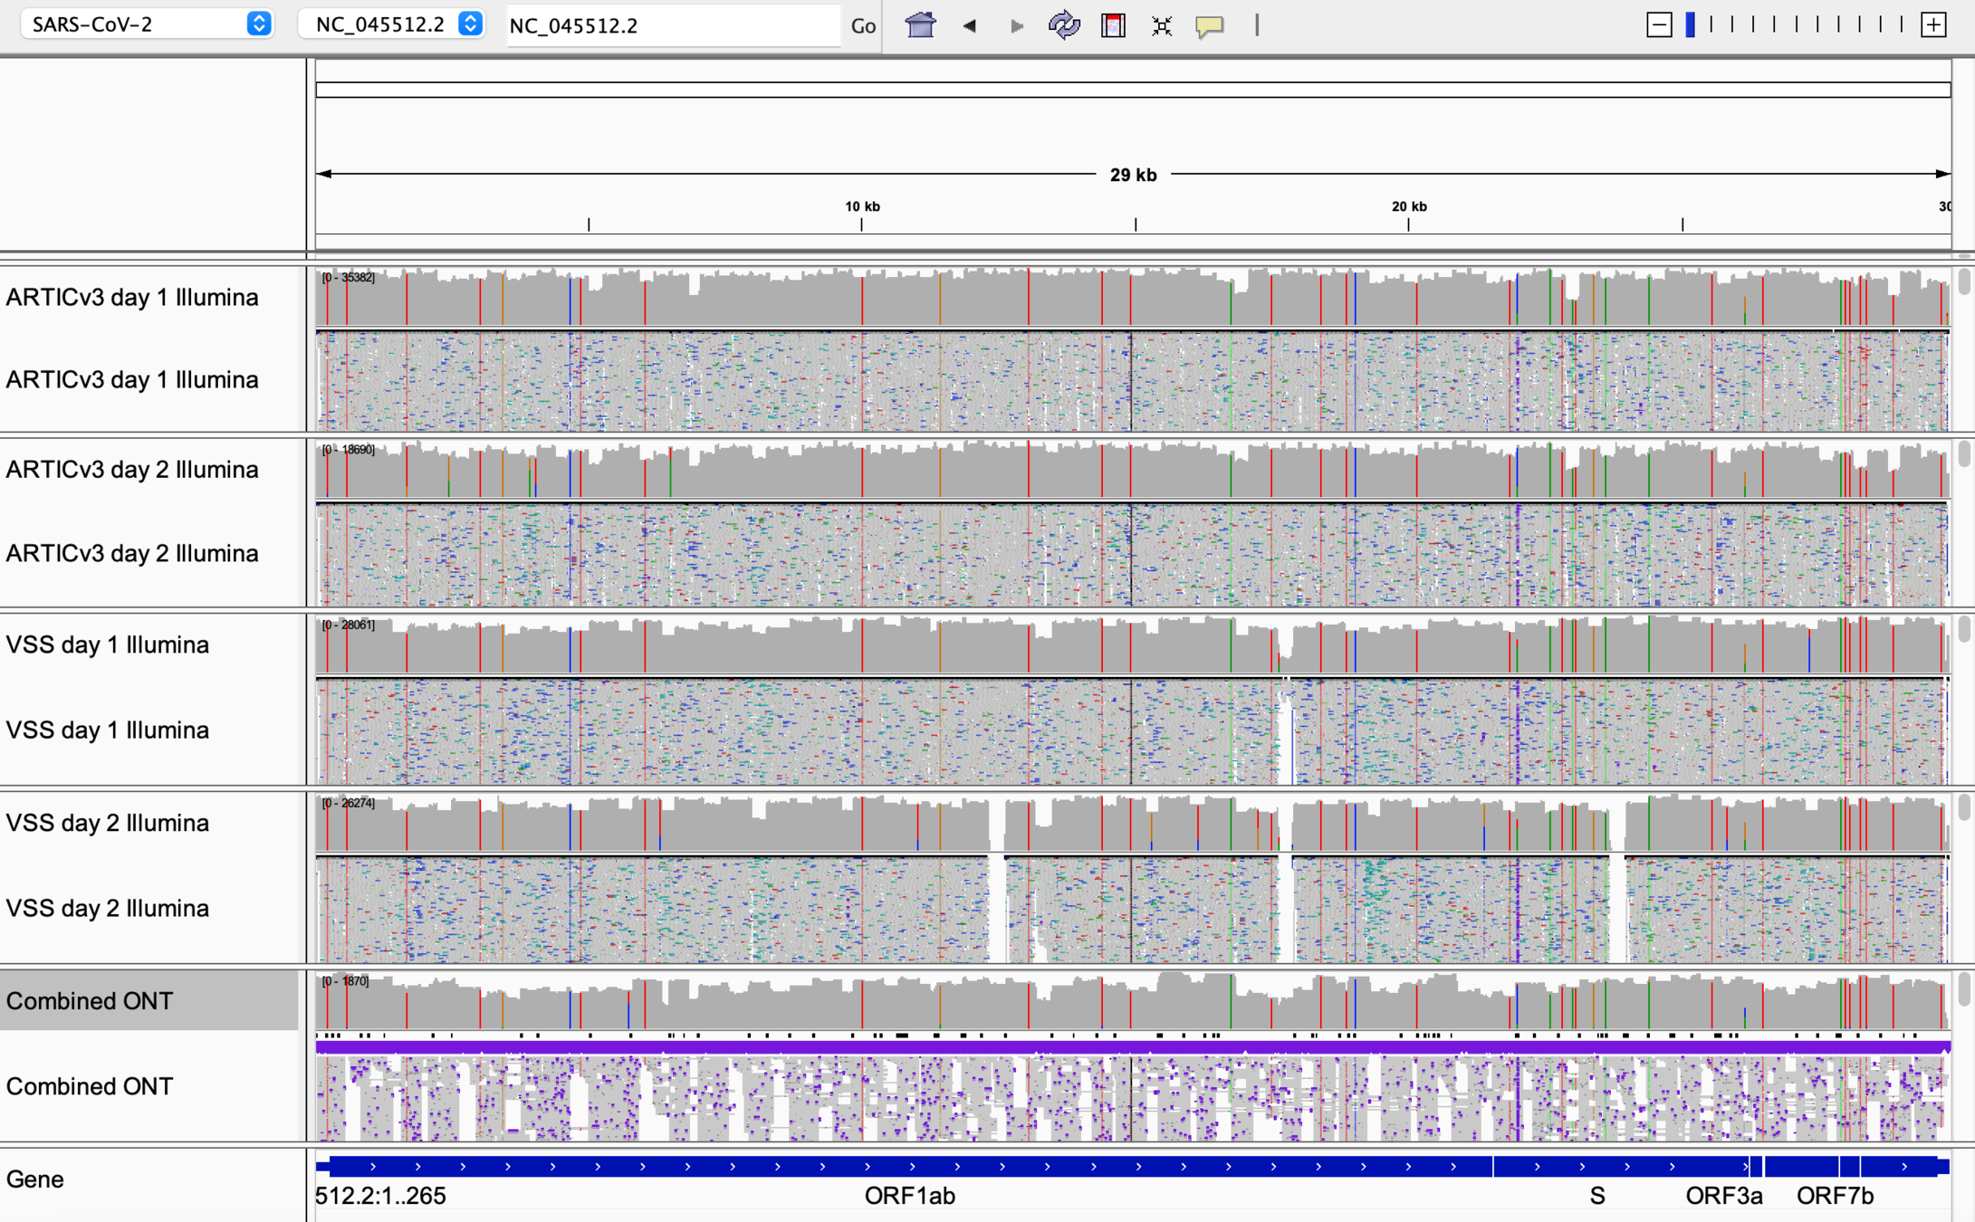Click the resize tracks to fit icon
The height and width of the screenshot is (1222, 1975).
point(1162,25)
